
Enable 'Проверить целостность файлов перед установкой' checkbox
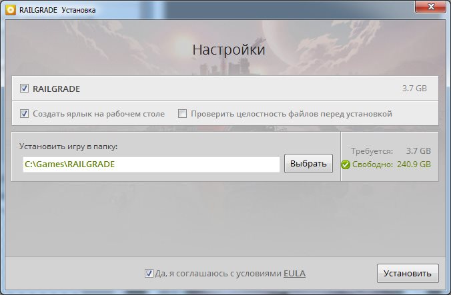coord(182,114)
